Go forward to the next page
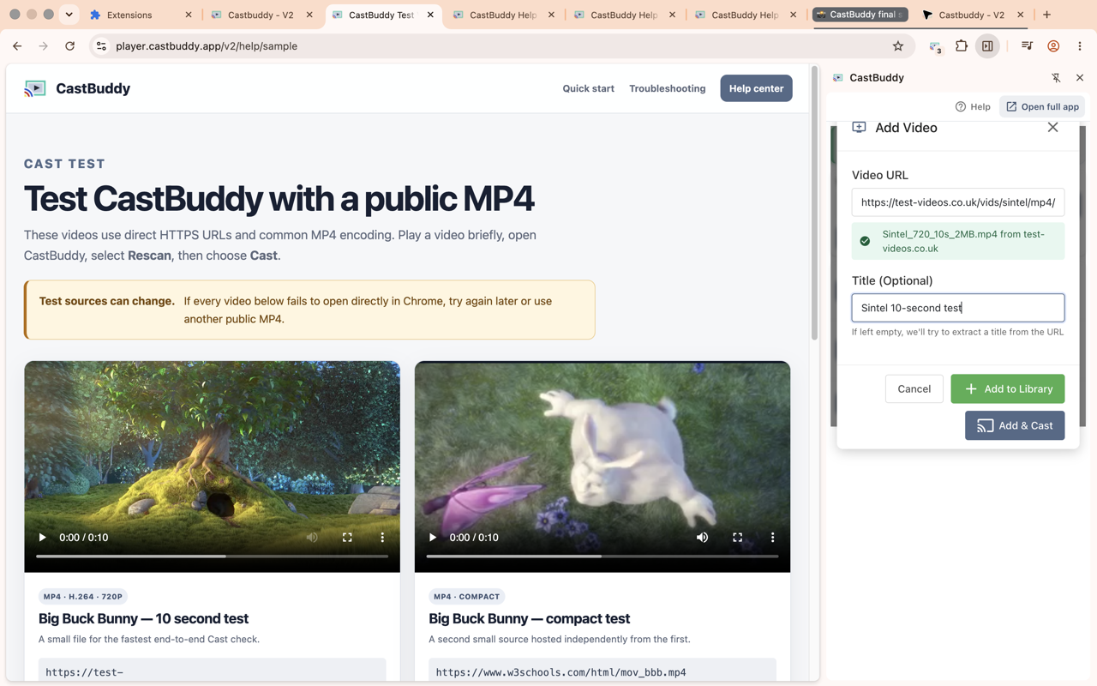Screen dimensions: 1097x686 [x=44, y=46]
